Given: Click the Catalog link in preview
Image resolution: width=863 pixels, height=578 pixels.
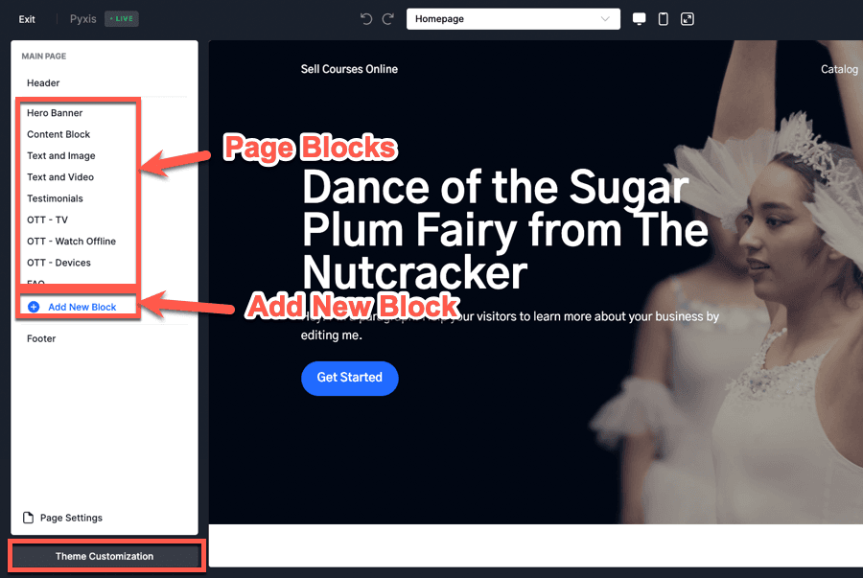Looking at the screenshot, I should (x=839, y=69).
